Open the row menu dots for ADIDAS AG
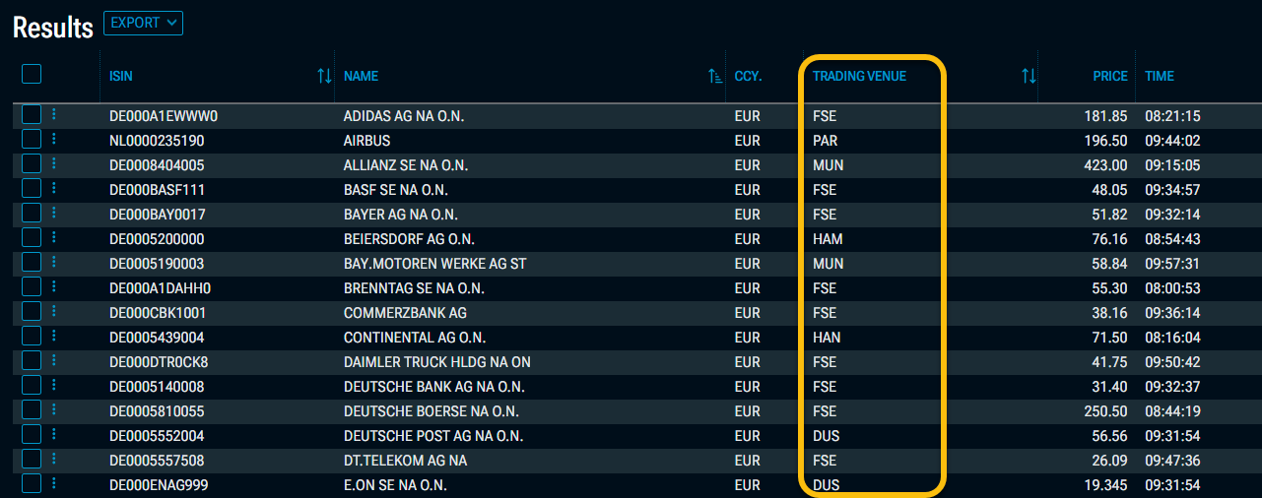The width and height of the screenshot is (1262, 498). [x=54, y=114]
